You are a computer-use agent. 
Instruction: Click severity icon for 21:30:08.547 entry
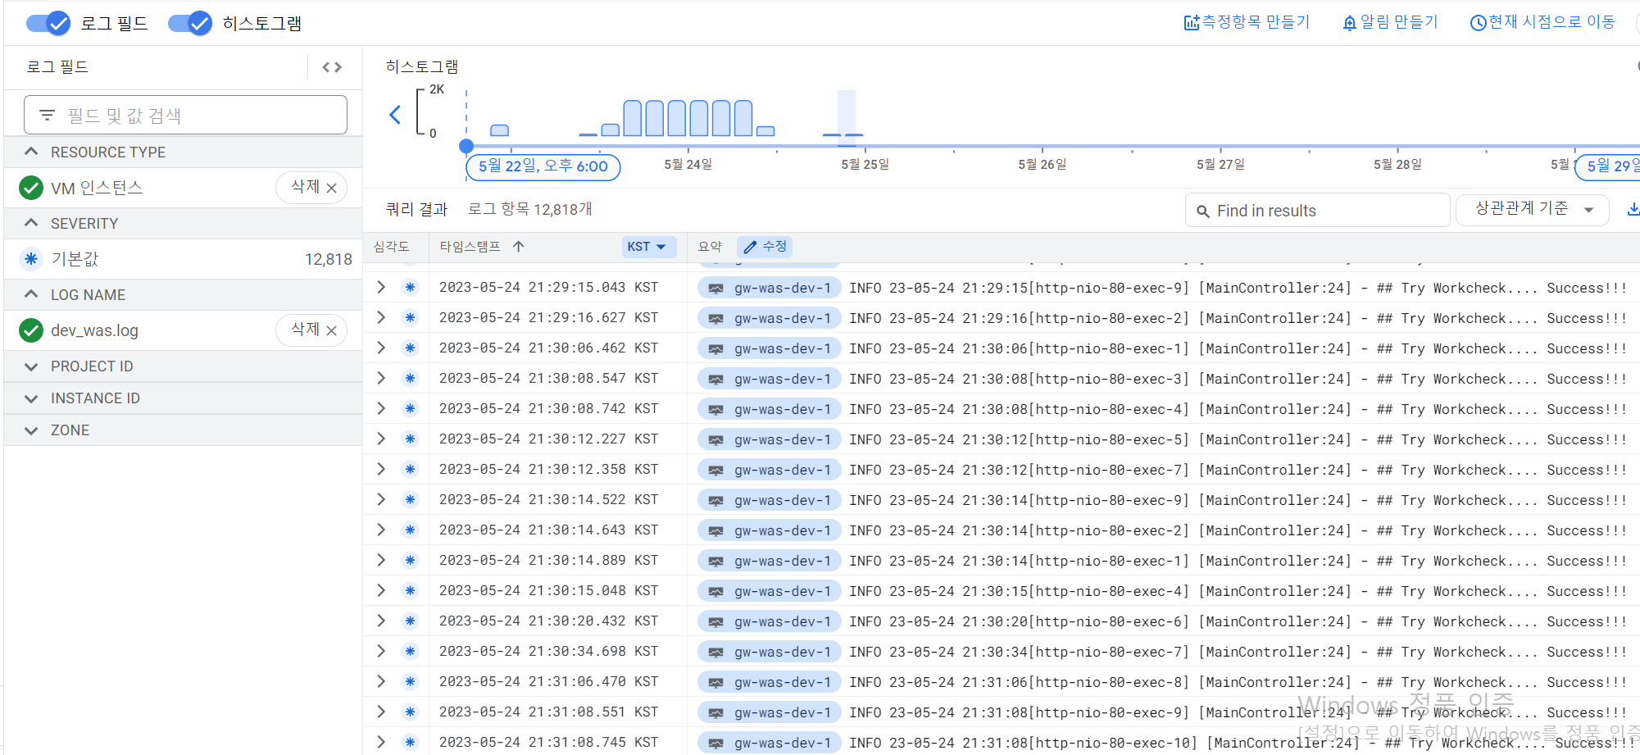point(411,378)
